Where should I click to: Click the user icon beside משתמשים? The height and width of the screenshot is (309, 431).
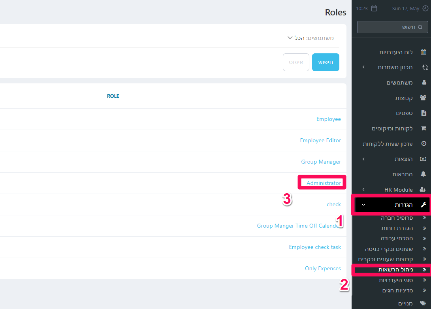424,82
